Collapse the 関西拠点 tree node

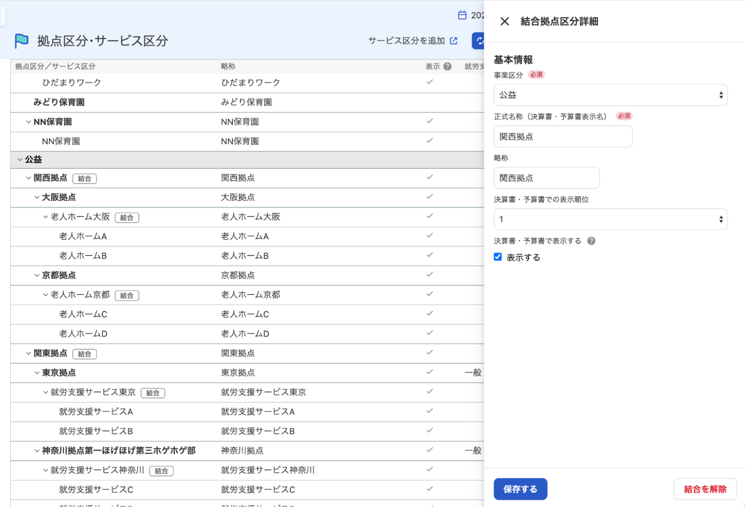tap(28, 178)
